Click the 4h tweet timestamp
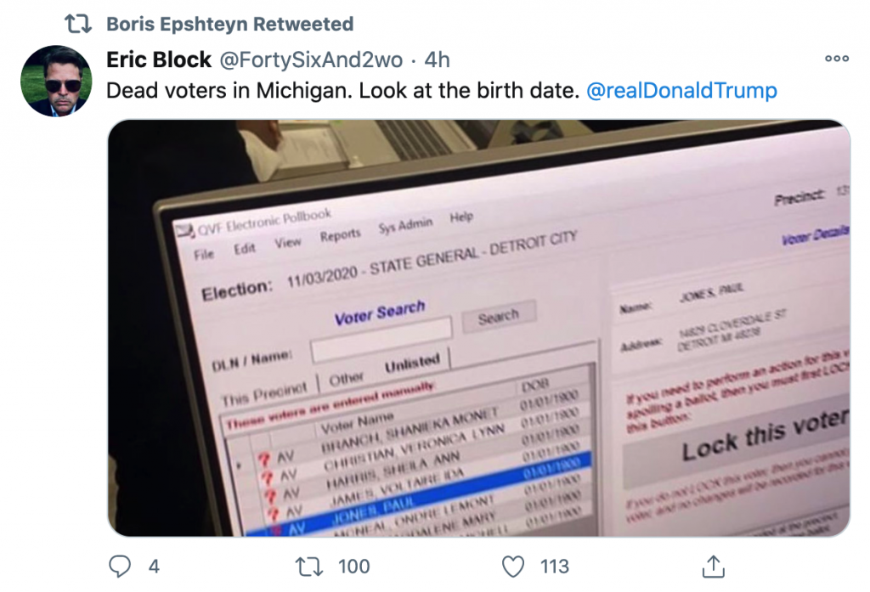Screen dimensions: 870x592 point(437,59)
